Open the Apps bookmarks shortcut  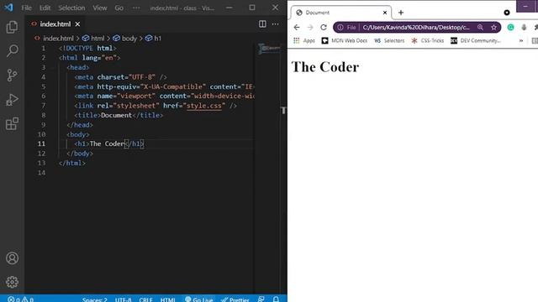point(304,40)
